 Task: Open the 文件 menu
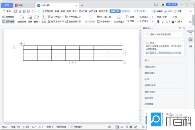(7, 11)
